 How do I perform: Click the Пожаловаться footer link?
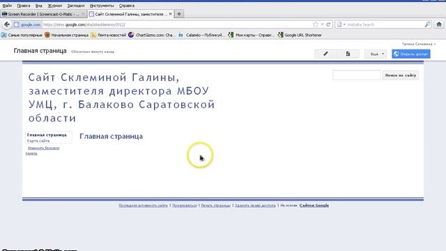tap(185, 205)
